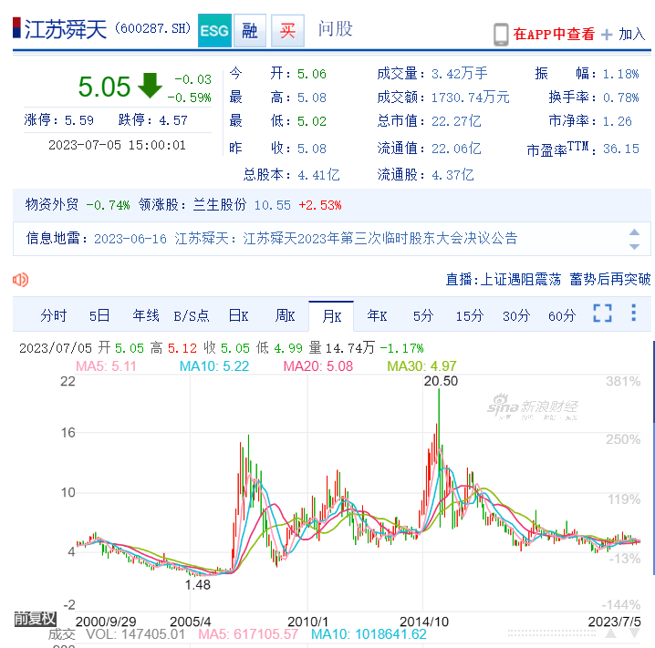The height and width of the screenshot is (648, 655).
Task: Click the 总市值 22.27亿 value
Action: 456,121
